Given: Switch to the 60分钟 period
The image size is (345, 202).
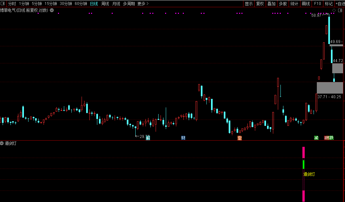Looking at the screenshot, I should click(81, 4).
